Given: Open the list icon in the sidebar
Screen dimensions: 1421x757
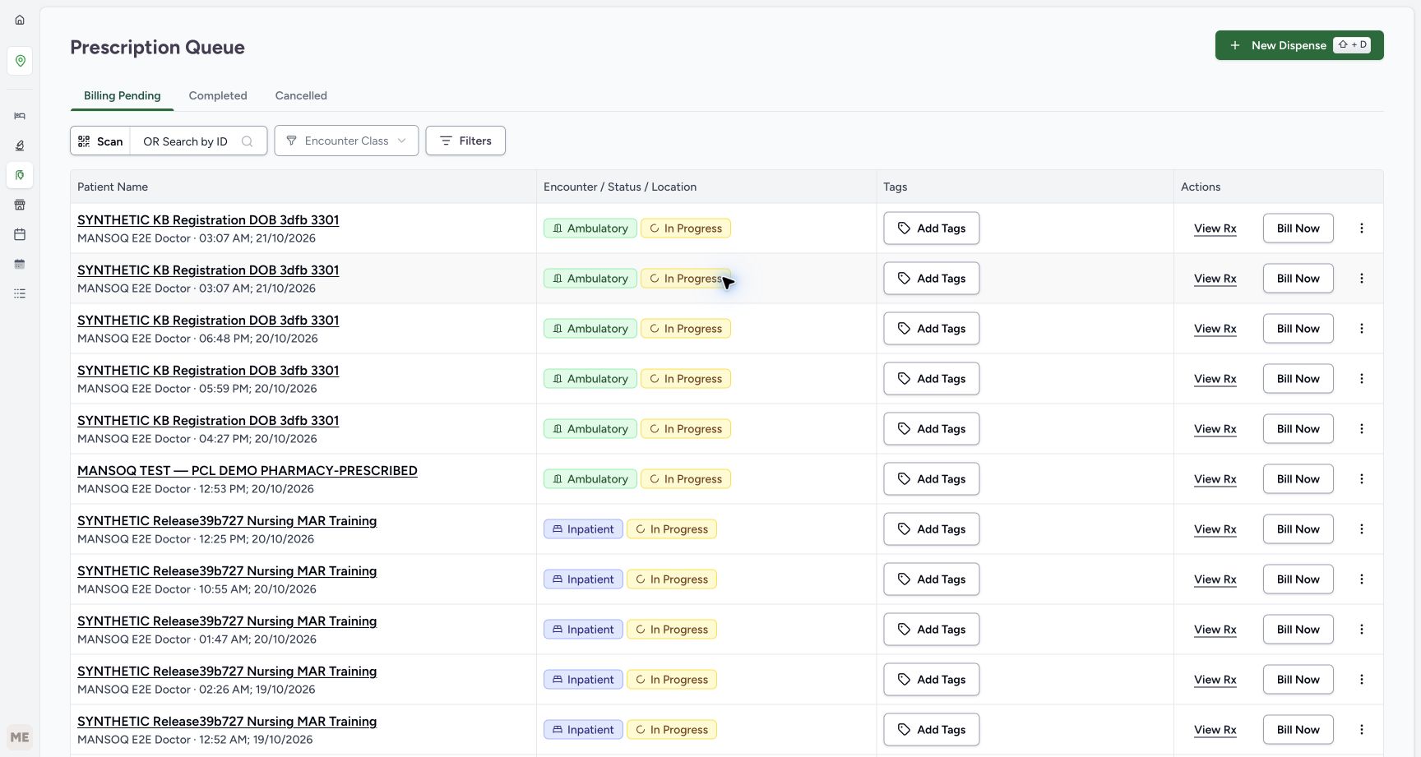Looking at the screenshot, I should point(20,293).
